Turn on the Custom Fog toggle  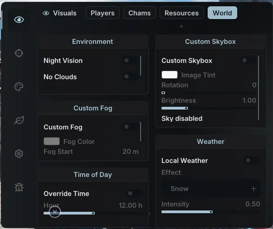(131, 127)
